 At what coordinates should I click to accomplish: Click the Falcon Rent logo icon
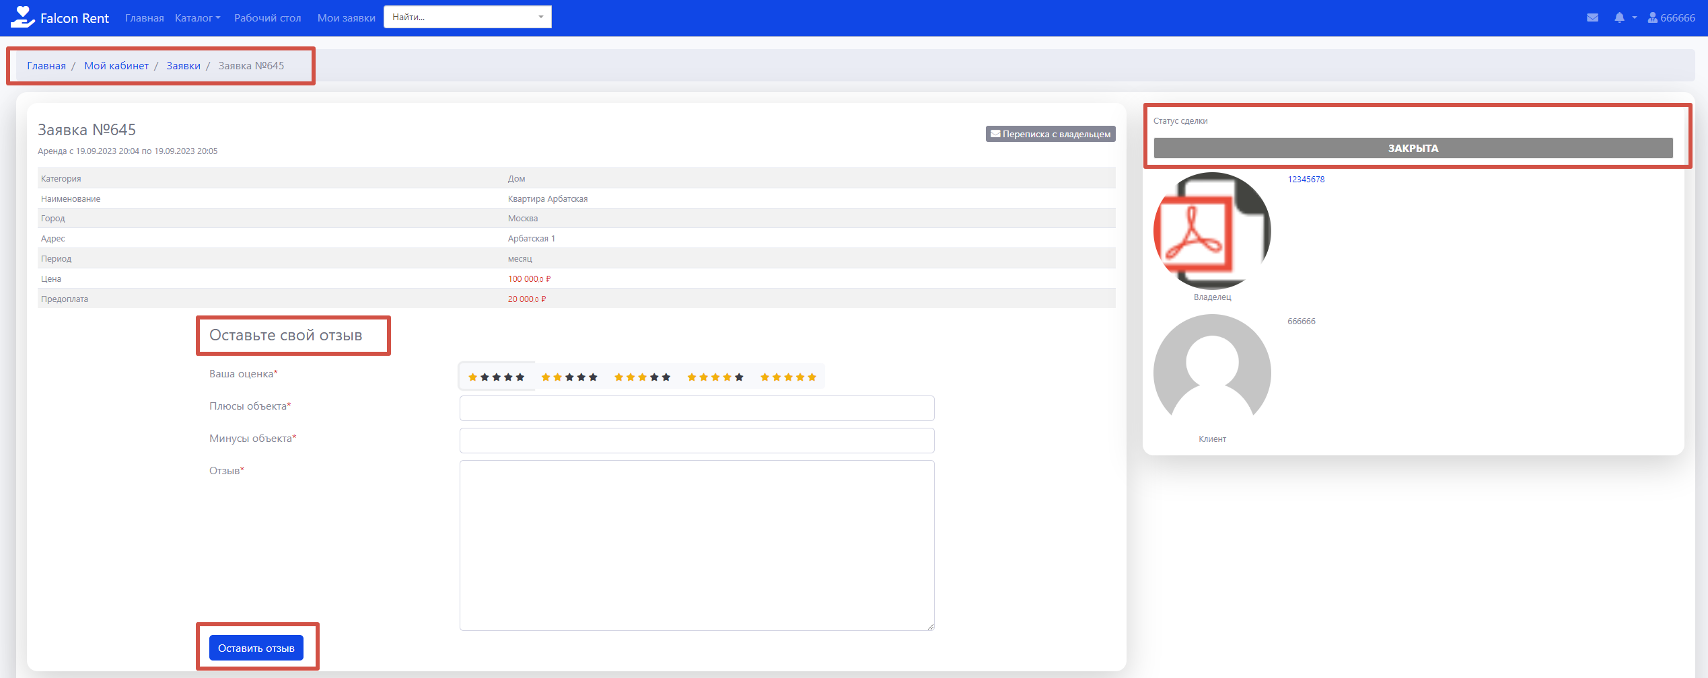(22, 17)
